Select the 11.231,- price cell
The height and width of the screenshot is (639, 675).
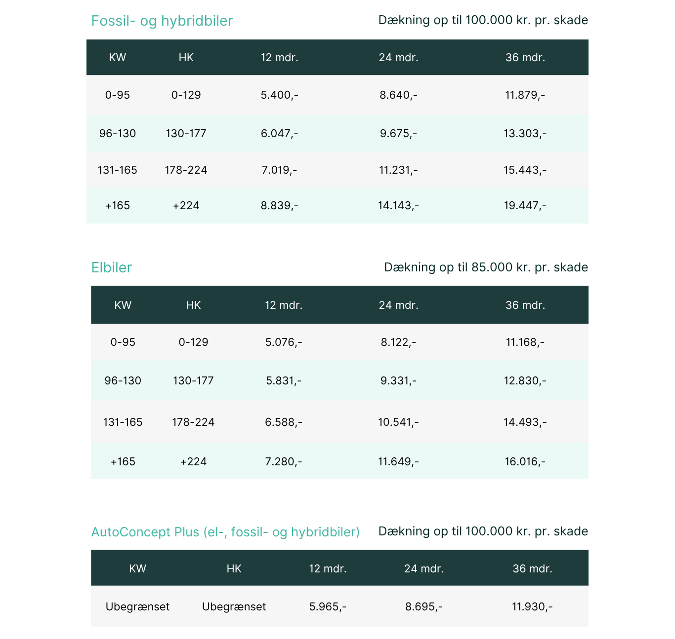pyautogui.click(x=399, y=170)
